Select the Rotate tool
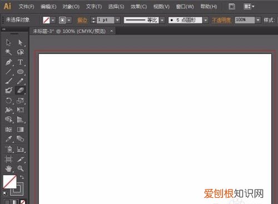Screen dimensions: 278x204 pyautogui.click(x=8, y=101)
